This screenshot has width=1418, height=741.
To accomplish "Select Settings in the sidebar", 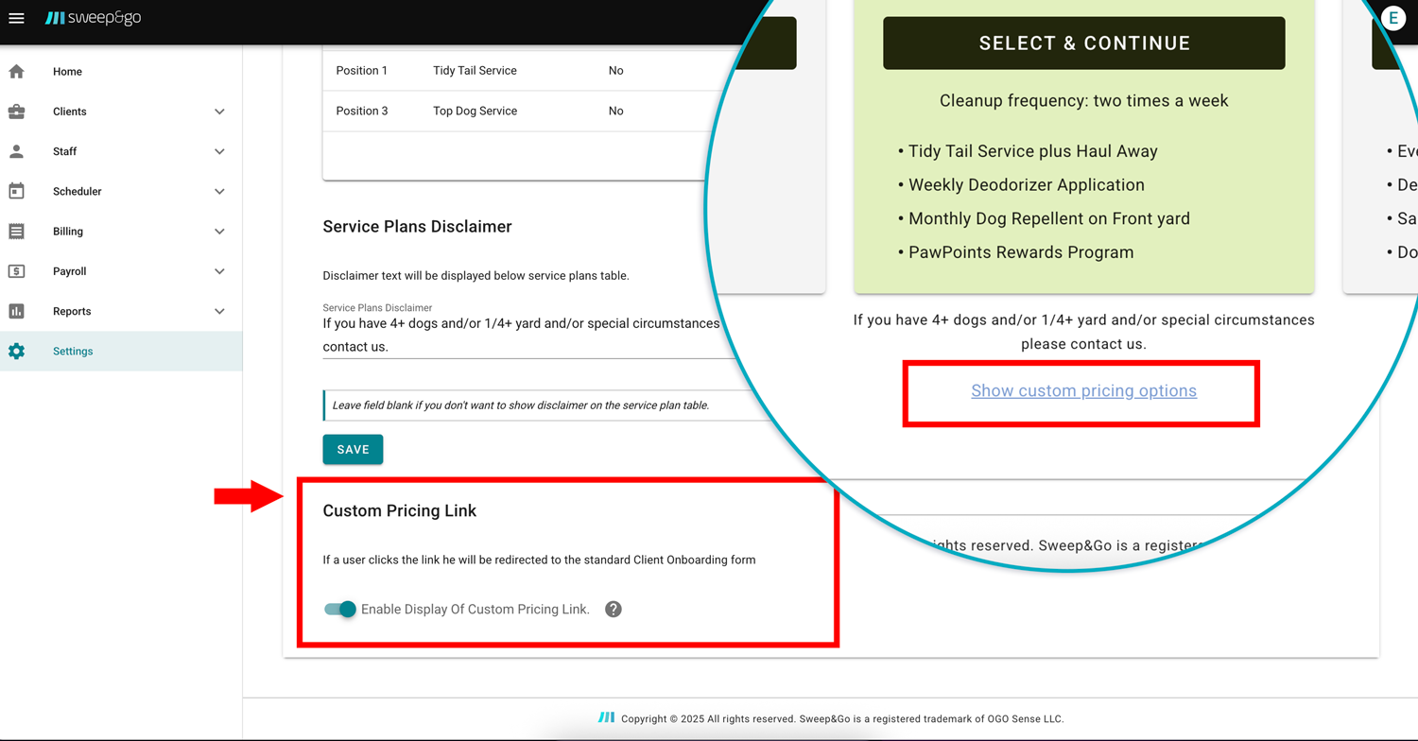I will [73, 351].
